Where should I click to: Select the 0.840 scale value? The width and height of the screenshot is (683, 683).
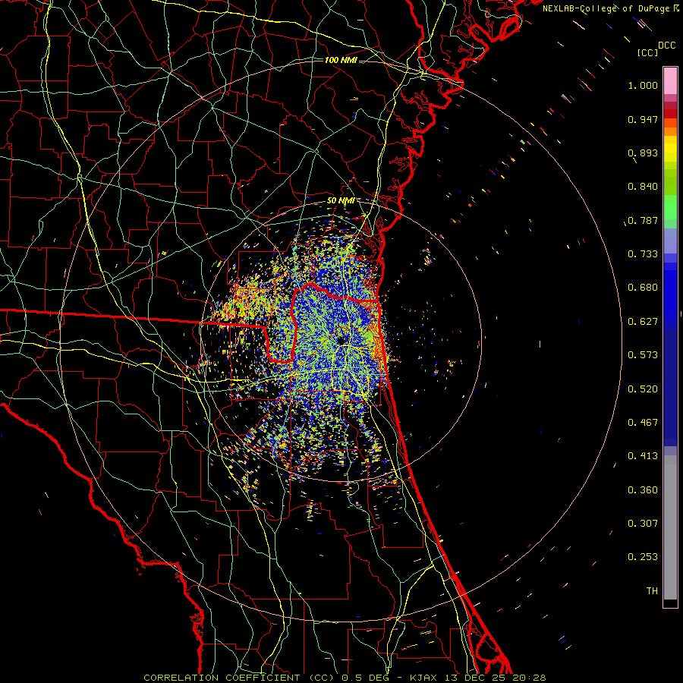click(643, 187)
